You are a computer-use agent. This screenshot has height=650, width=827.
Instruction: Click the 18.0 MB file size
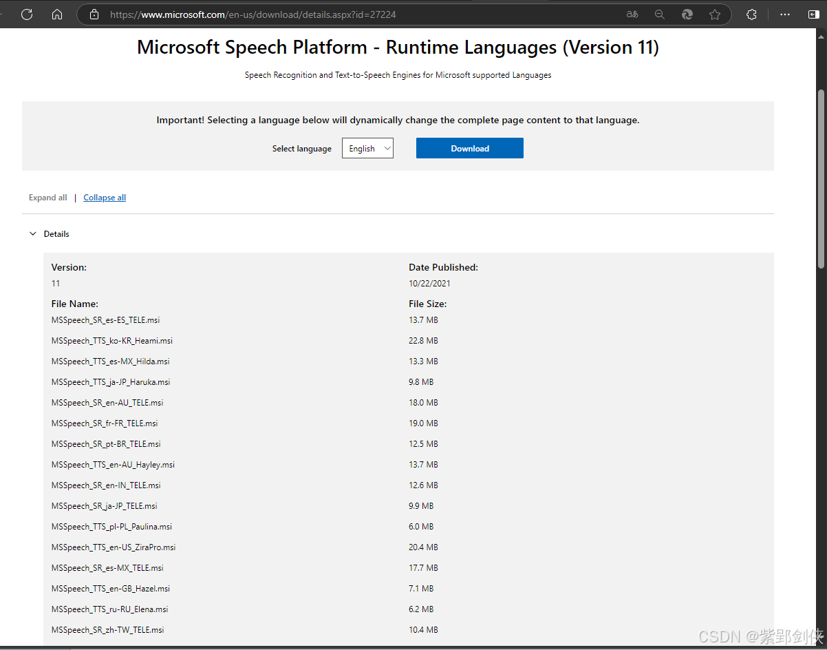pyautogui.click(x=423, y=403)
